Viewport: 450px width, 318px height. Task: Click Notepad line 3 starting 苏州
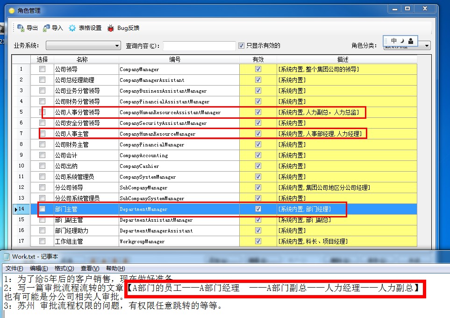tap(114, 305)
